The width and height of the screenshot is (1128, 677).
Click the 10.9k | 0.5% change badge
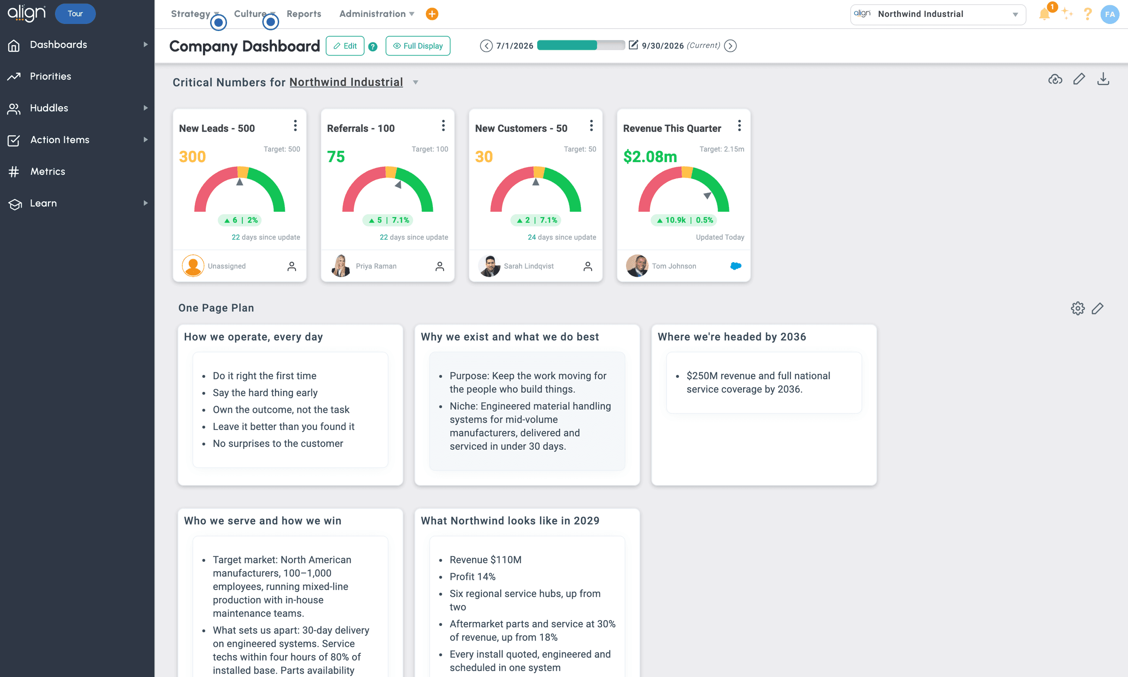tap(684, 220)
